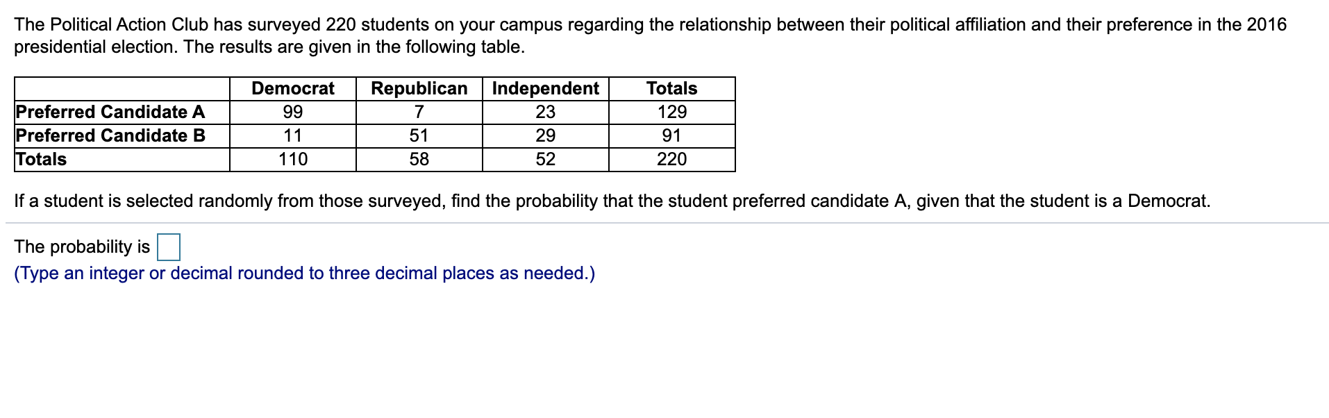The image size is (1329, 418).
Task: Select the Republican Candidate B cell showing 51
Action: (419, 136)
